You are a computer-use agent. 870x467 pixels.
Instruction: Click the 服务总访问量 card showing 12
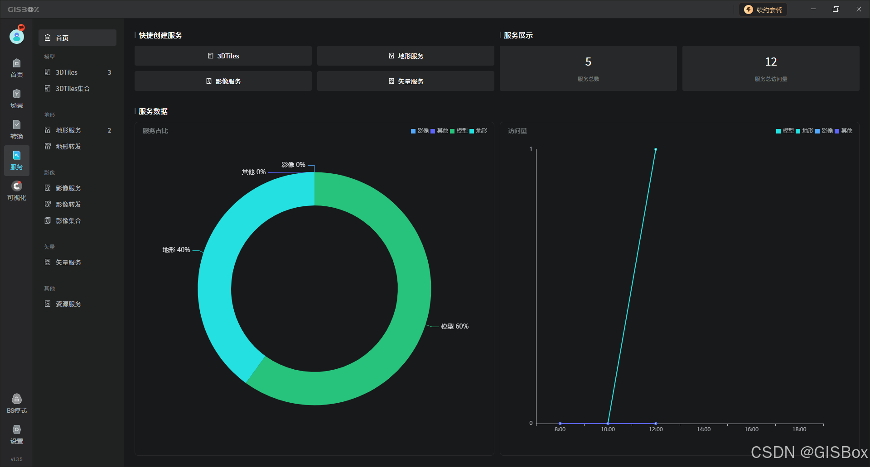pos(771,68)
